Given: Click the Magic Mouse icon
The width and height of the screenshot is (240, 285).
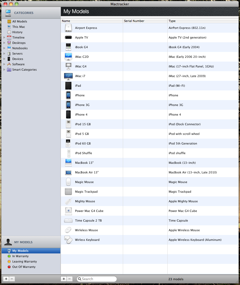Looking at the screenshot, I should [68, 182].
